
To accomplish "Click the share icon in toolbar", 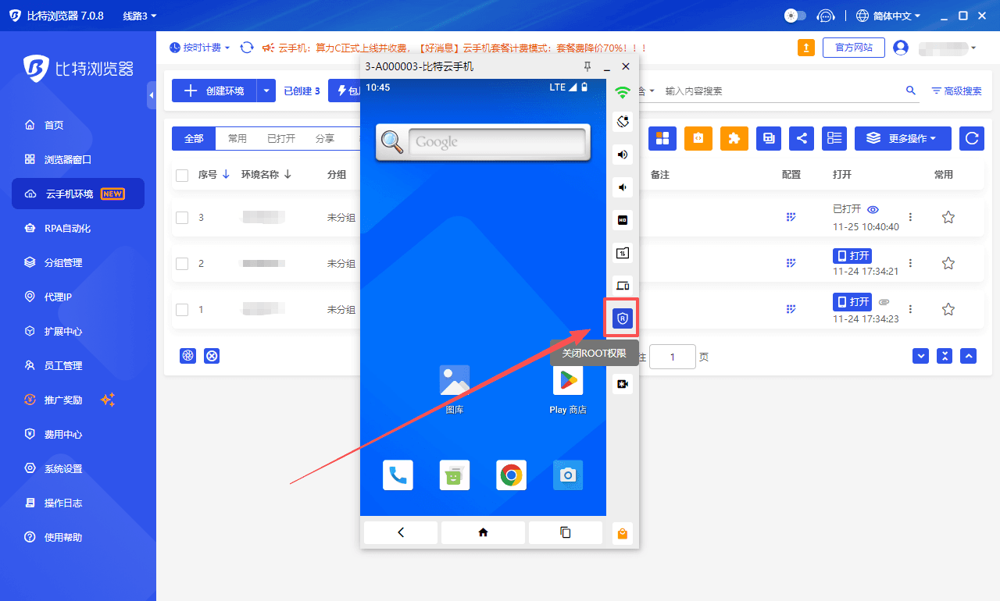I will click(802, 138).
